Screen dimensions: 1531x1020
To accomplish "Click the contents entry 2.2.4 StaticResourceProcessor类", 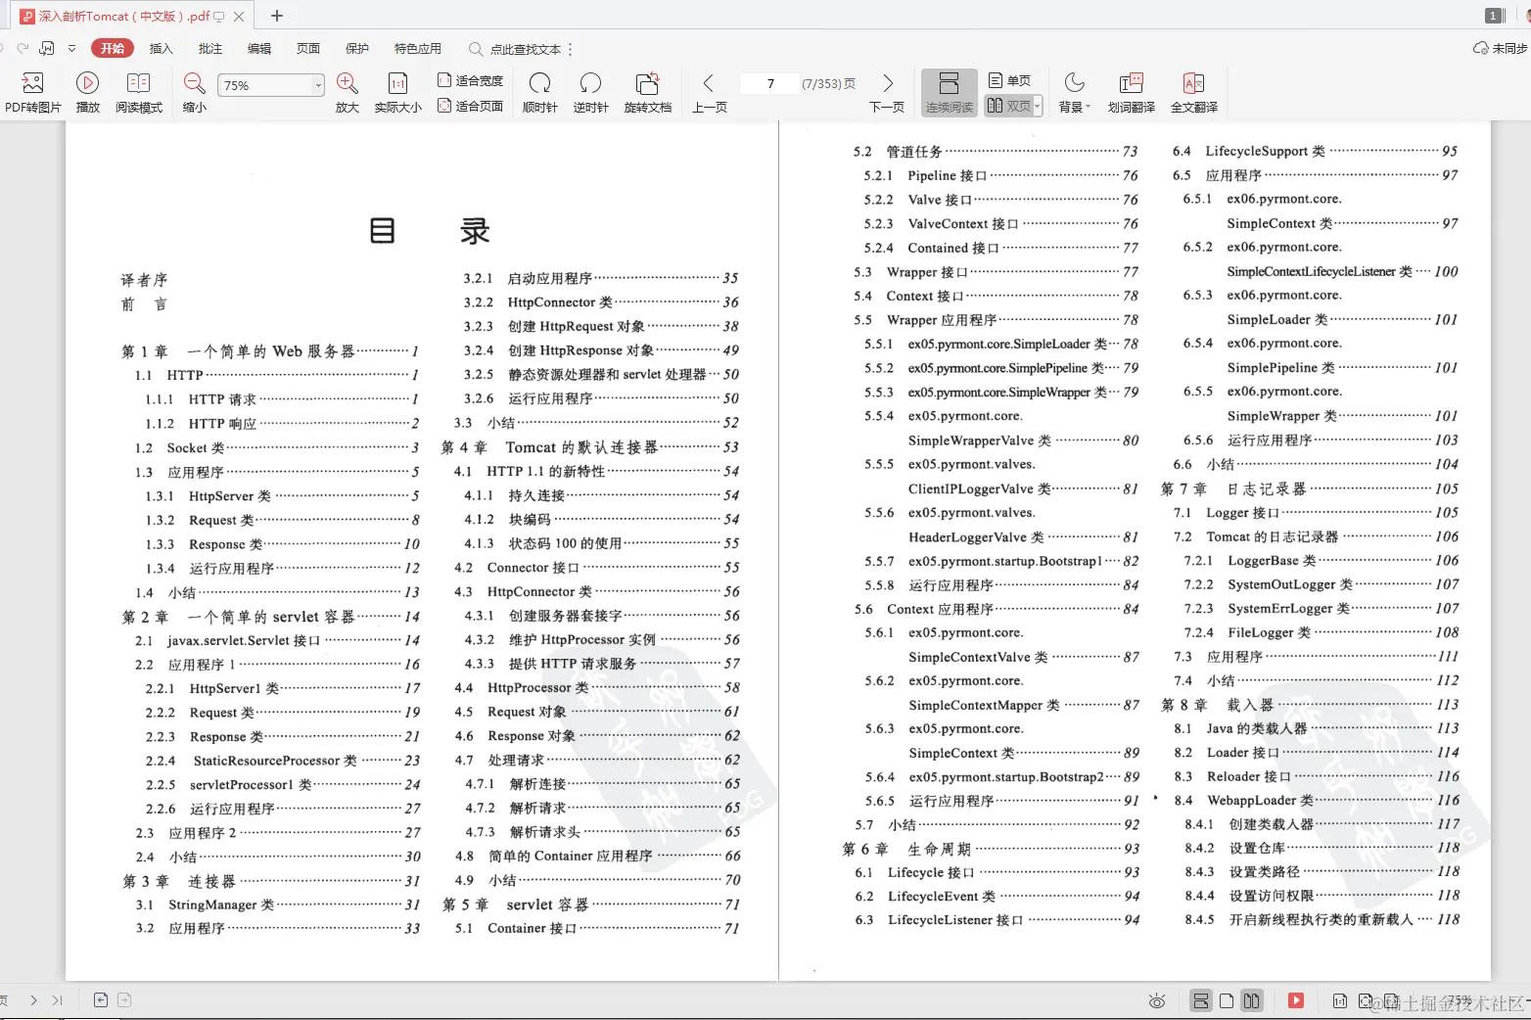I will click(282, 760).
